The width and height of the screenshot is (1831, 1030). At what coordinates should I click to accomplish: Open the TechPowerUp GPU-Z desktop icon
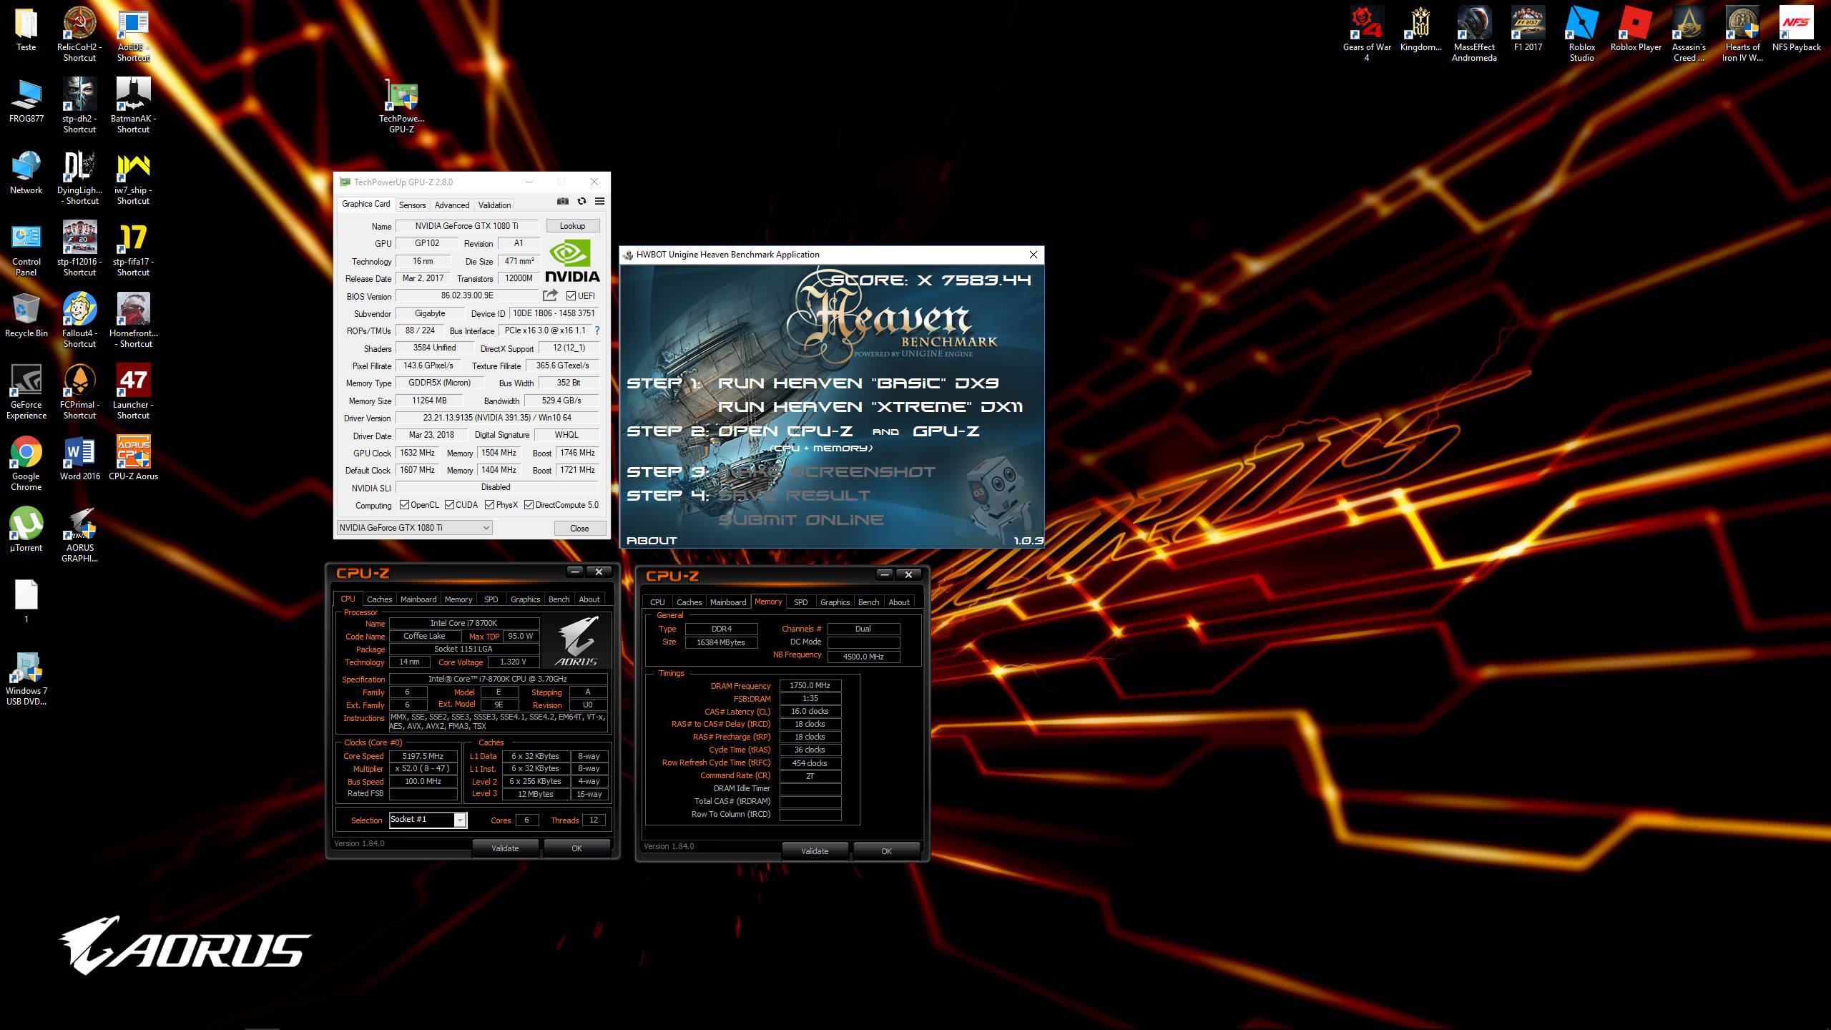click(401, 106)
